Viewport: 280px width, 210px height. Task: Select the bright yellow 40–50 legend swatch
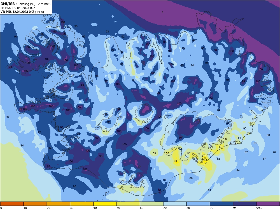105,204
